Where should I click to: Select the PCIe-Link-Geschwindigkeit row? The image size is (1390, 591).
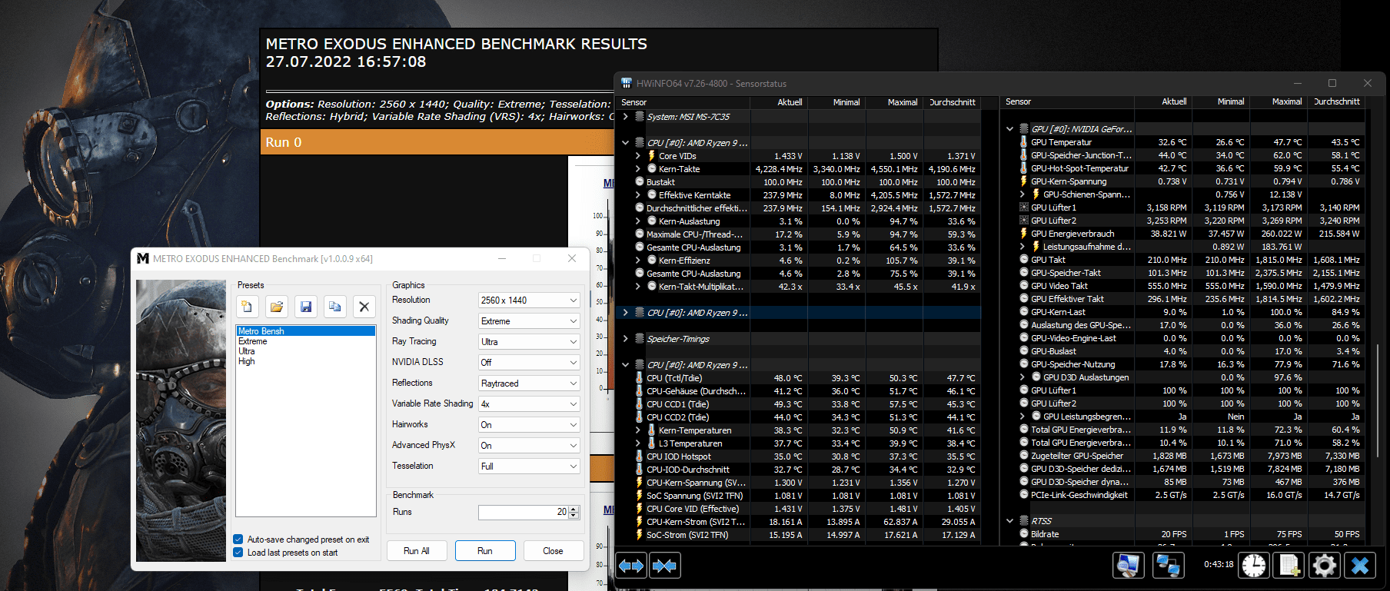coord(1184,495)
